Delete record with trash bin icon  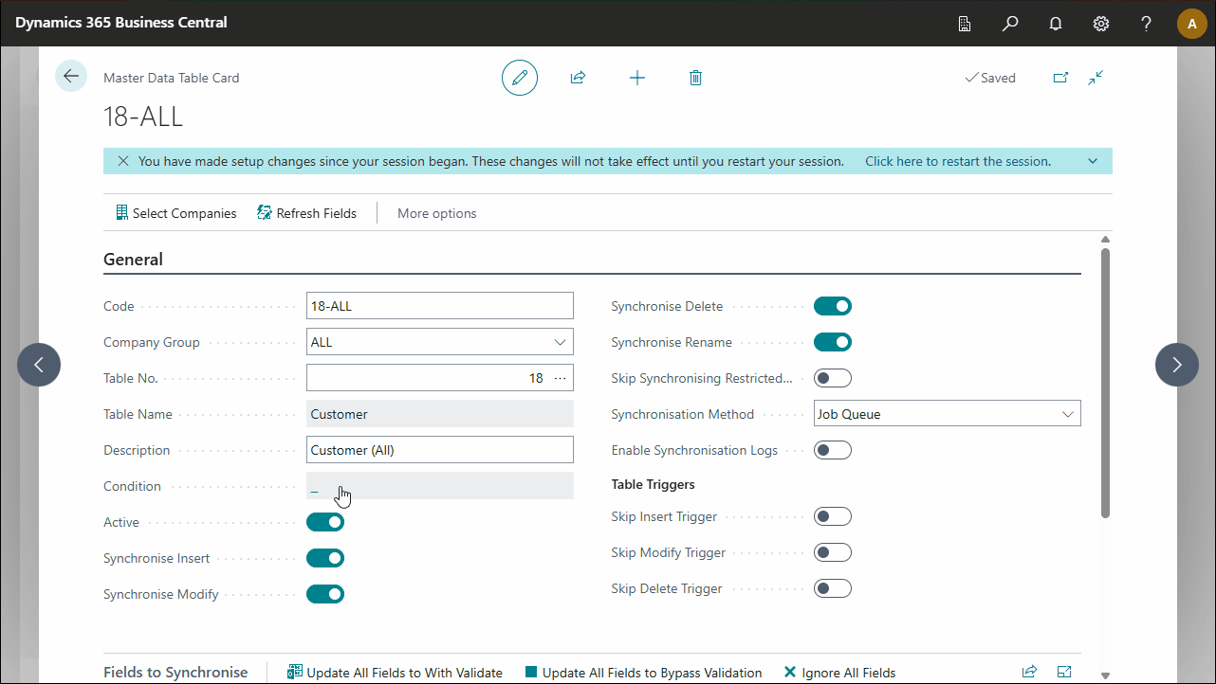click(x=695, y=78)
